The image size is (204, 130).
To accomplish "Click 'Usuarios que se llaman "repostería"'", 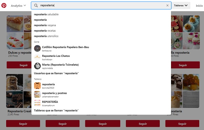I will (x=56, y=73).
